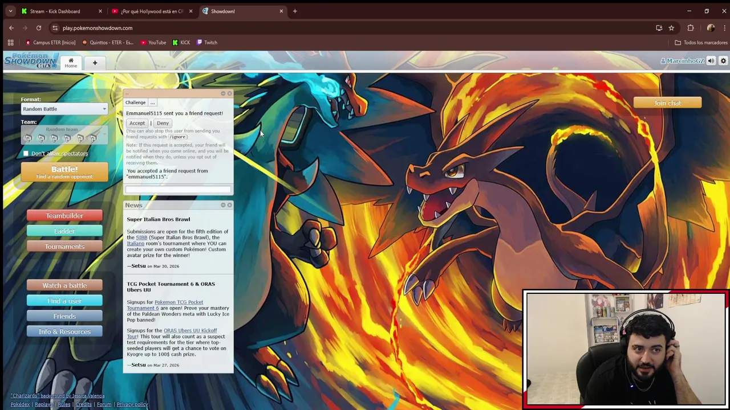730x410 pixels.
Task: Bookmark this page with star icon
Action: tap(671, 28)
